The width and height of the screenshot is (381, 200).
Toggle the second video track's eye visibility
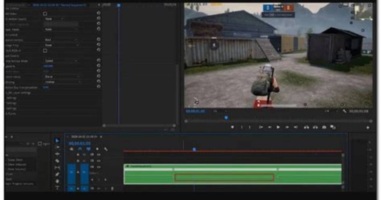(x=99, y=161)
